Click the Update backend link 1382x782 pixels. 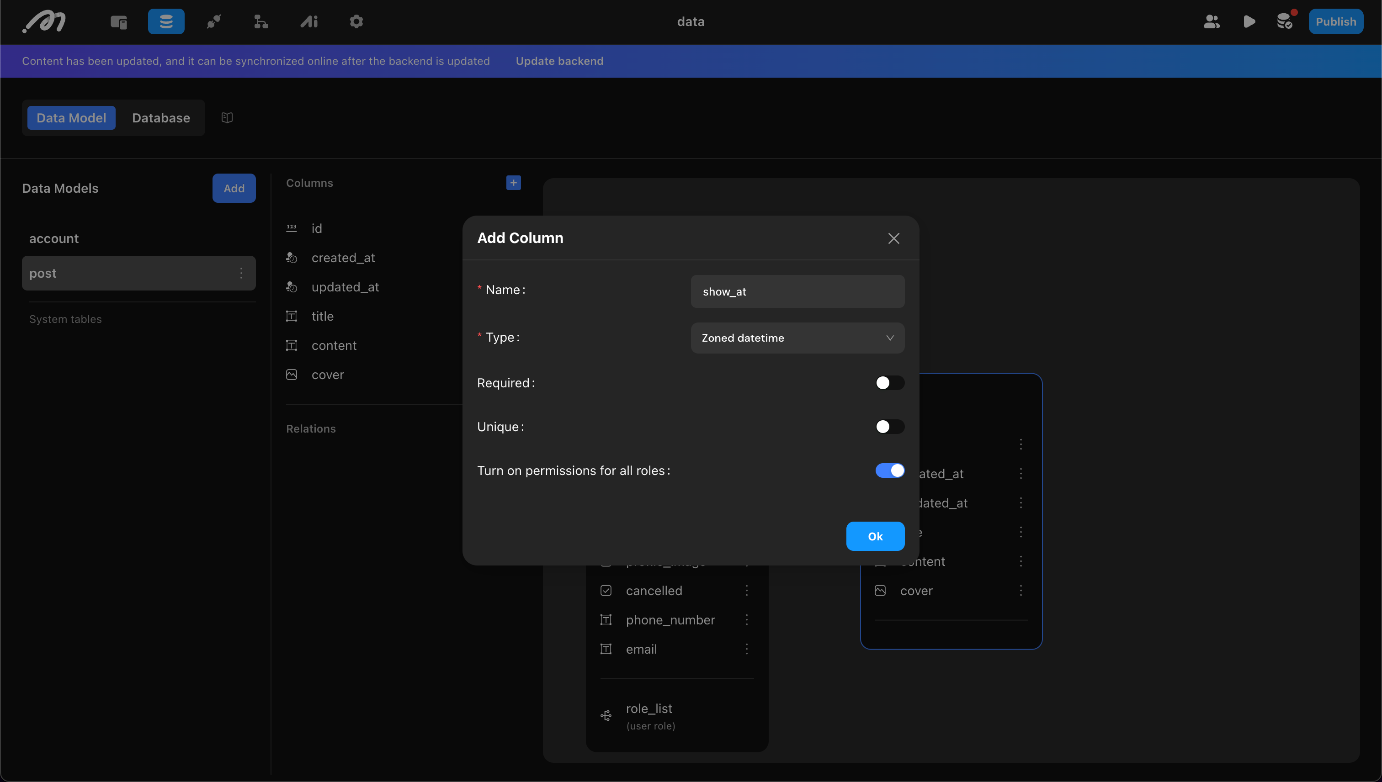pyautogui.click(x=559, y=61)
